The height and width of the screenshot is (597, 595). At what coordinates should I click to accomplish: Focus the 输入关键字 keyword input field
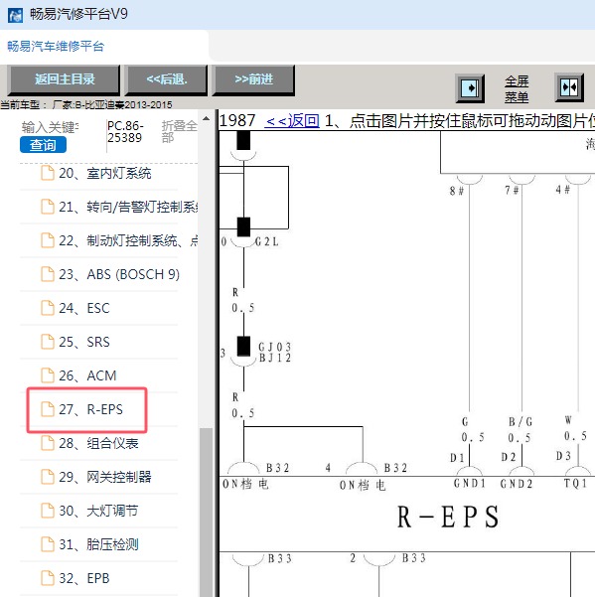(50, 127)
